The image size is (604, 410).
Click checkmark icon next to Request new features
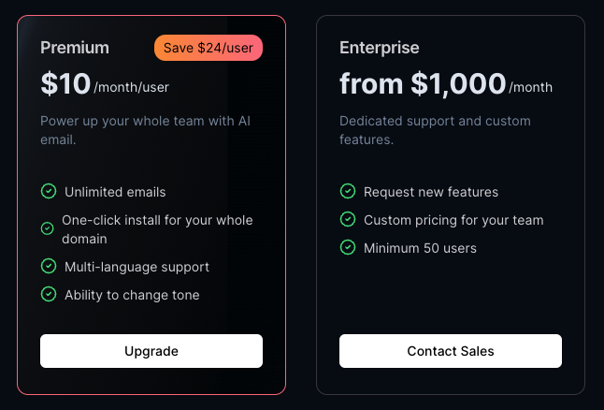(x=348, y=191)
